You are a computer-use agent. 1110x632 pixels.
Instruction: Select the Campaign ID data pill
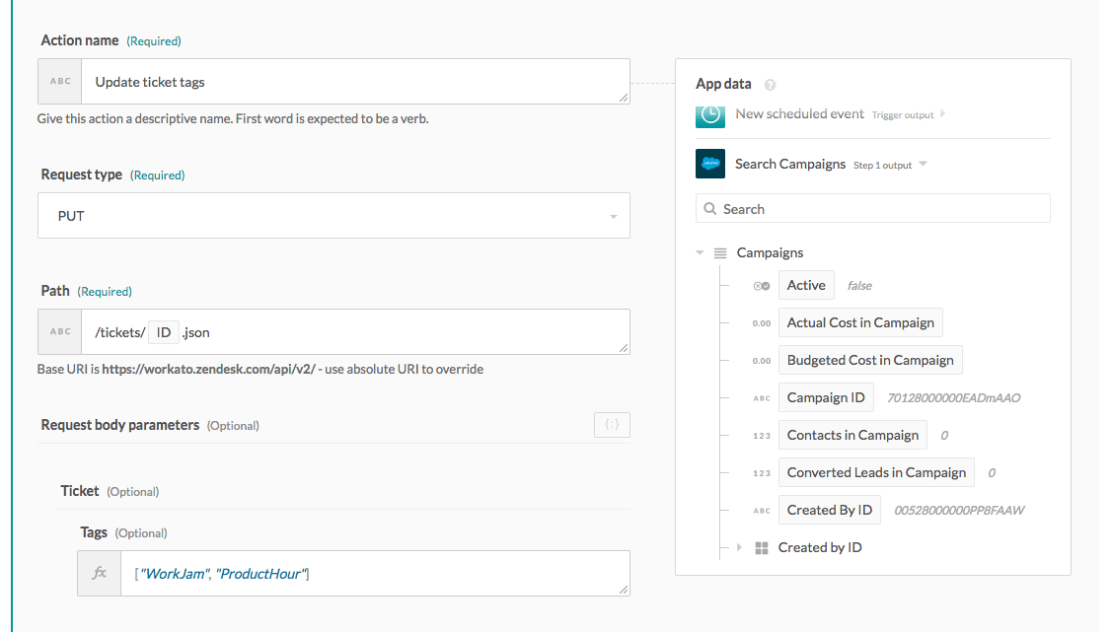[826, 397]
